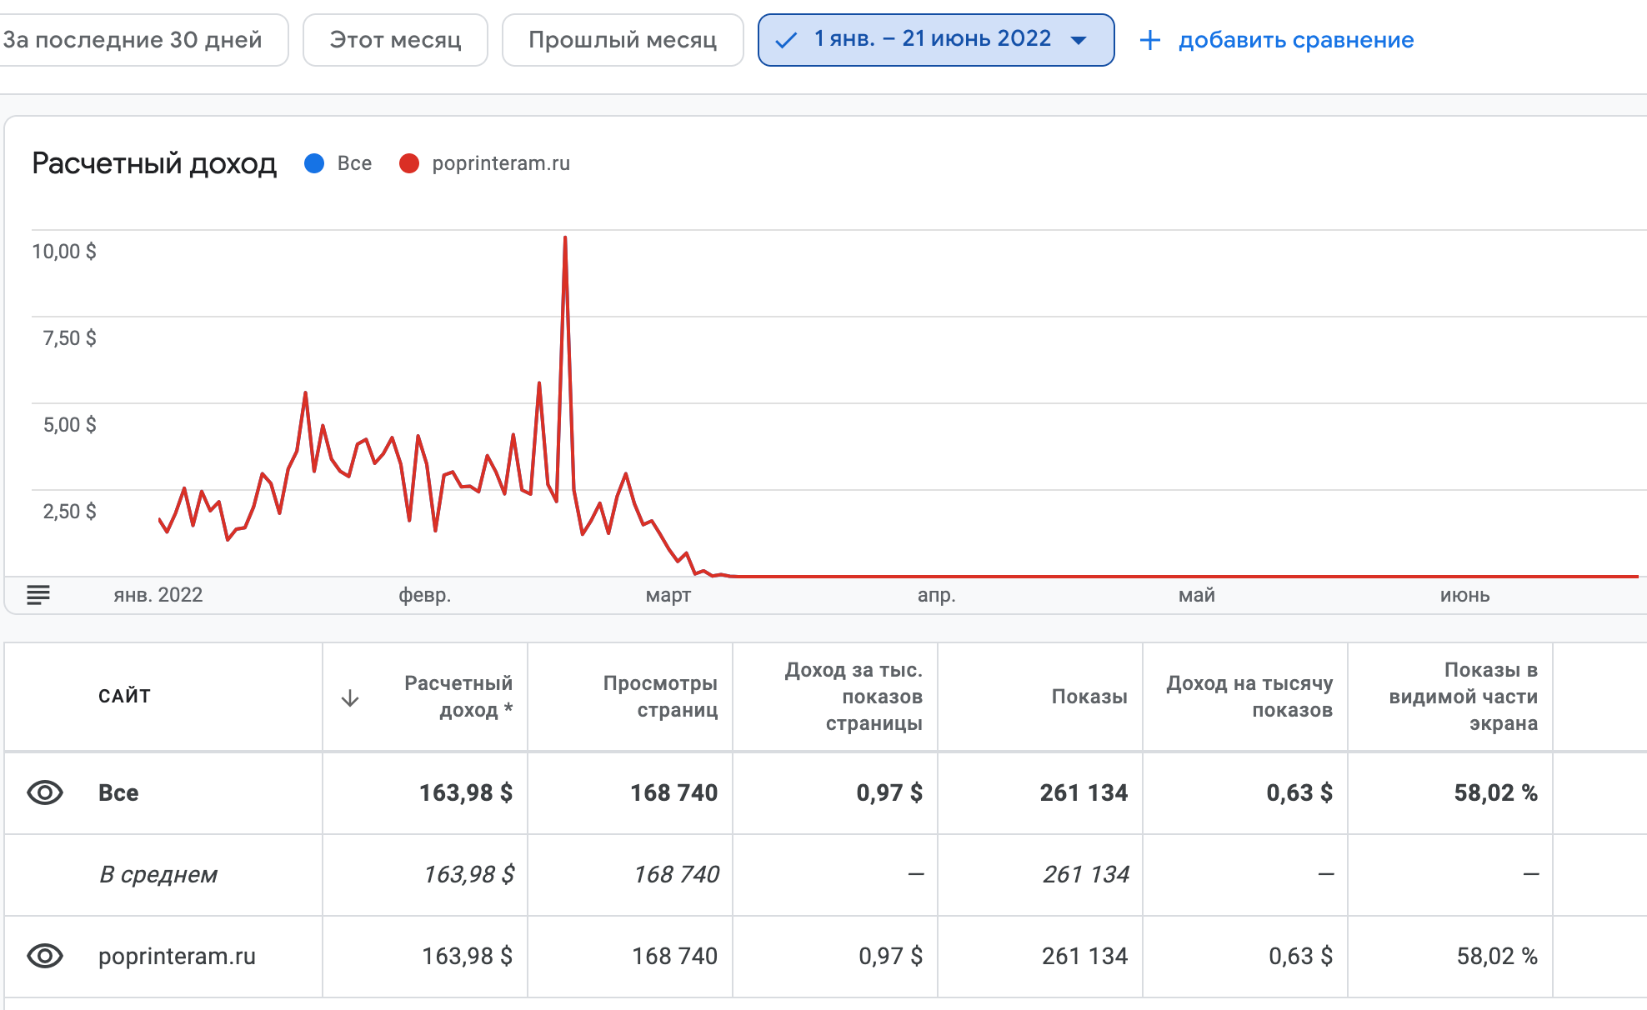Click the revenue peak on the chart
The width and height of the screenshot is (1647, 1010).
click(565, 239)
